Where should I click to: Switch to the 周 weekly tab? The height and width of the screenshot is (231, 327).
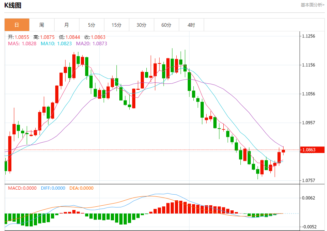pos(42,25)
